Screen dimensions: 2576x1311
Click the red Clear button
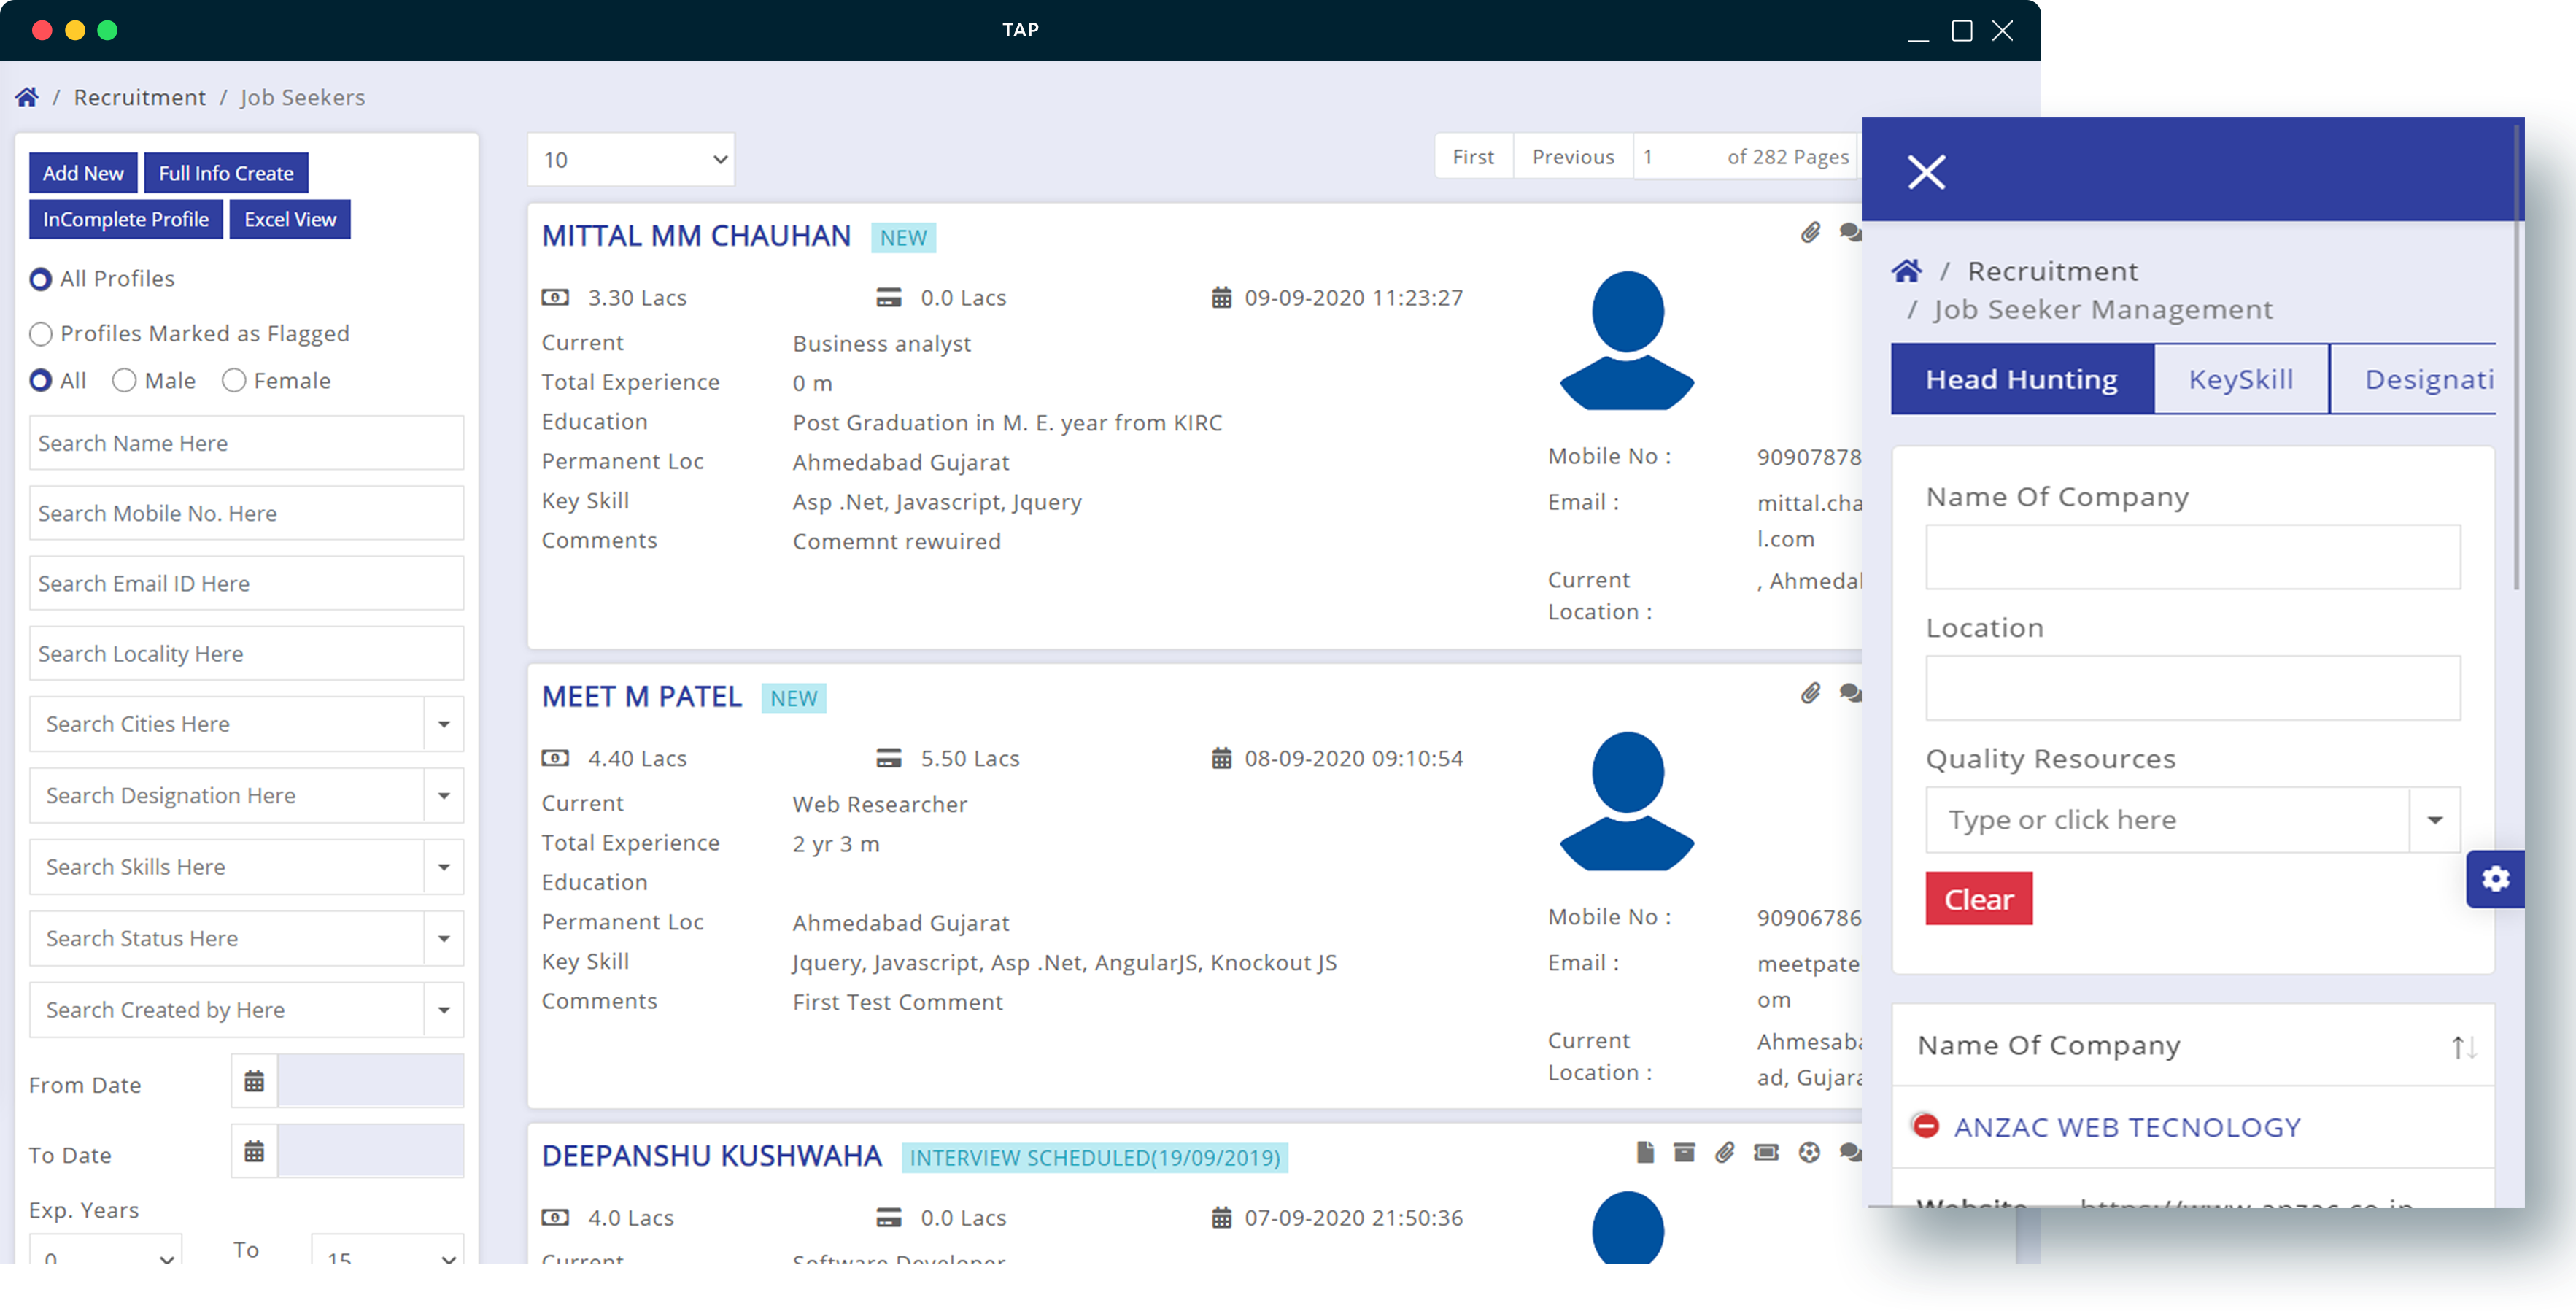(1978, 898)
